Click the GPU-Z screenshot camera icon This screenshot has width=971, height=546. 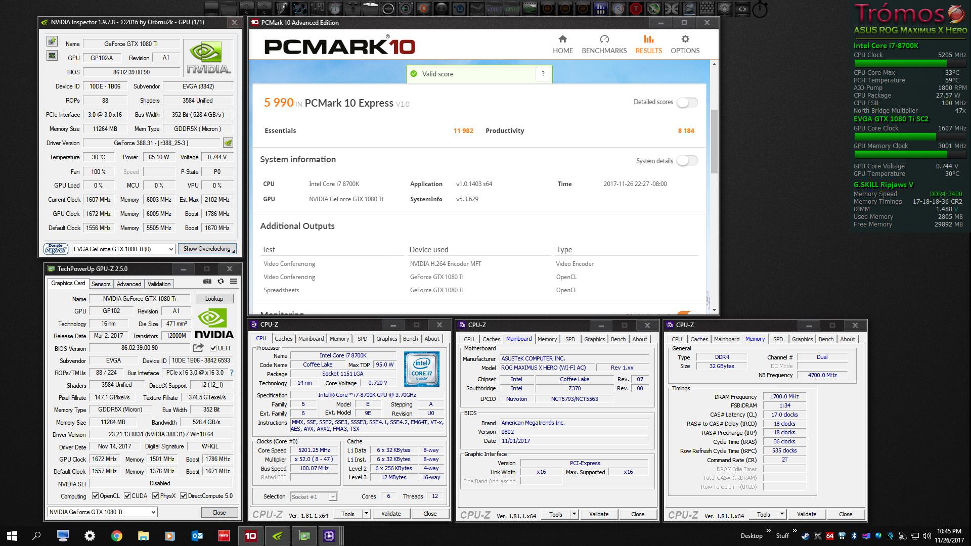(207, 282)
